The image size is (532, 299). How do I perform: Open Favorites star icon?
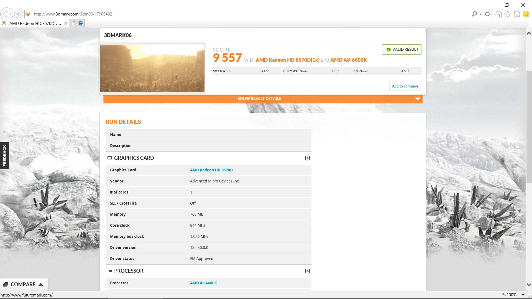tap(508, 14)
